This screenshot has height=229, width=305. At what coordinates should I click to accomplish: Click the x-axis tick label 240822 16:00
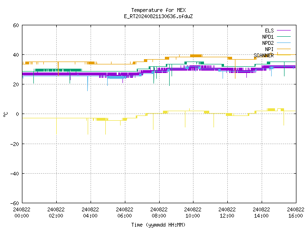pos(295,213)
